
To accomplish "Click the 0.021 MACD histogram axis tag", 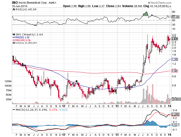I will pyautogui.click(x=175, y=125).
